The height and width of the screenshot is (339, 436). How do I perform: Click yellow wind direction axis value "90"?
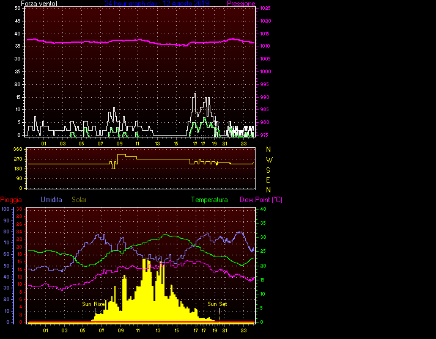(19, 178)
